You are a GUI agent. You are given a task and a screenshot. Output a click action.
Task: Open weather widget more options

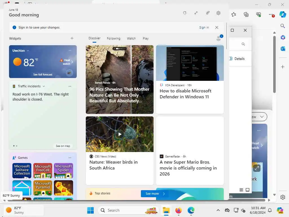tap(70, 50)
